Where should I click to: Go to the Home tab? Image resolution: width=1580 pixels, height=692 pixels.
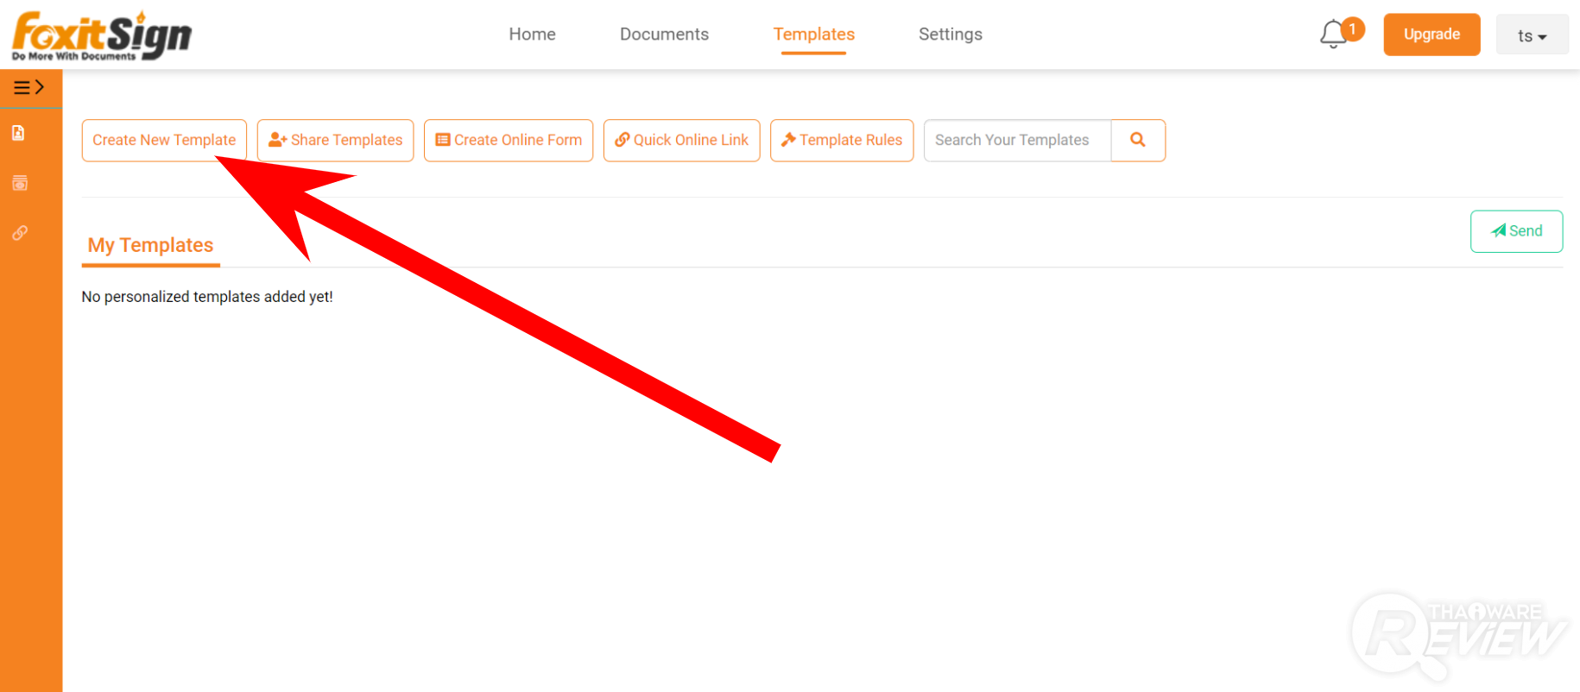click(532, 35)
